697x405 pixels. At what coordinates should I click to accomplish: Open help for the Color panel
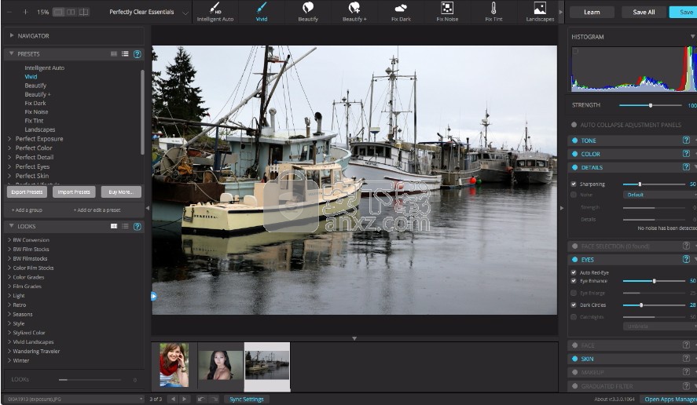[686, 153]
